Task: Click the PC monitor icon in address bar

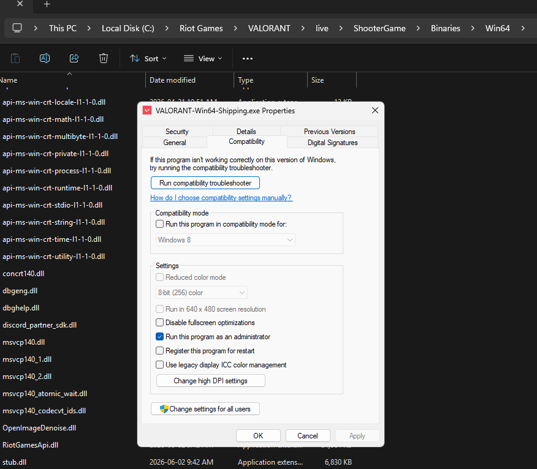Action: (x=17, y=28)
